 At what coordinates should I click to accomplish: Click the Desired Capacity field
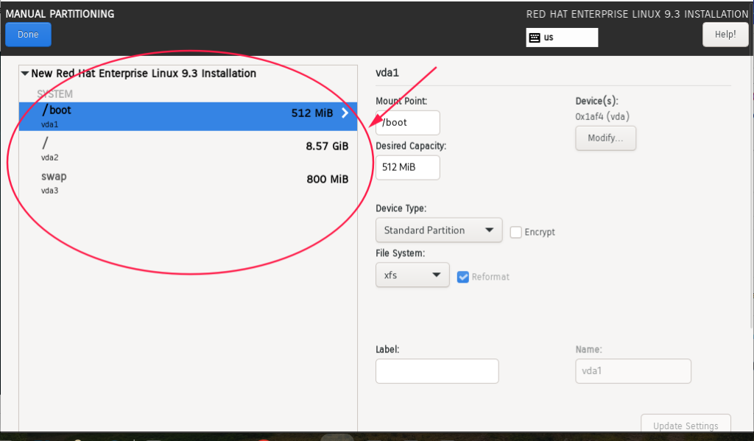407,167
